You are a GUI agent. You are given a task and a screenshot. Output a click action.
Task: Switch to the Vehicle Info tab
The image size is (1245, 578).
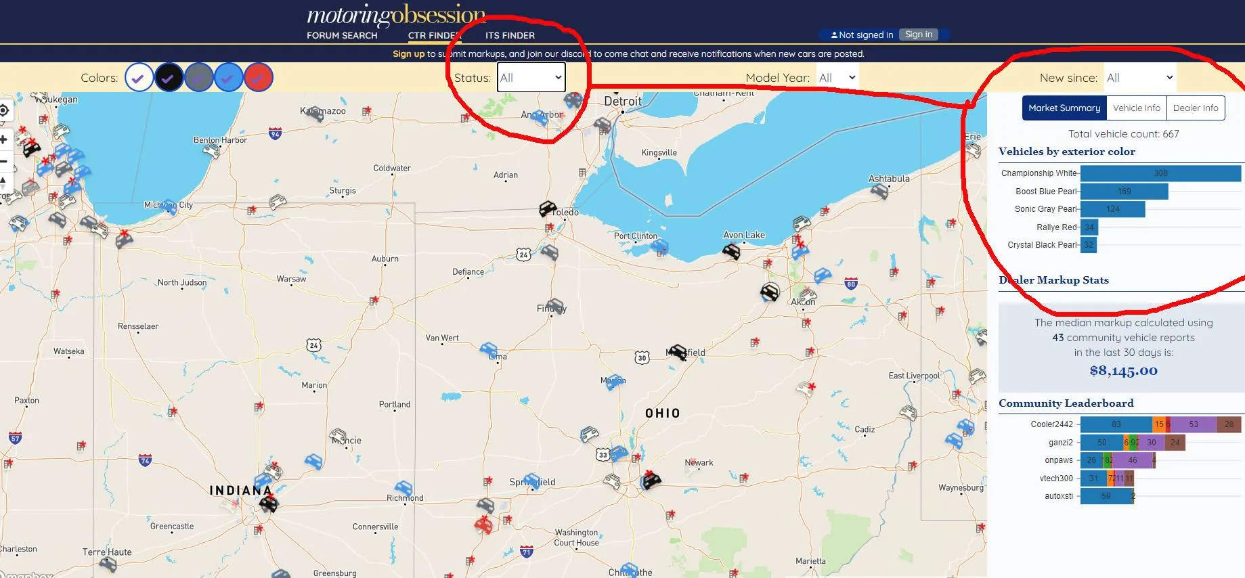[1137, 108]
